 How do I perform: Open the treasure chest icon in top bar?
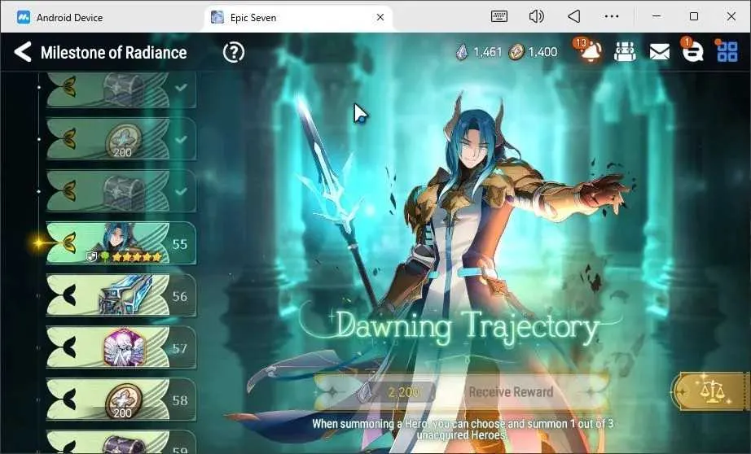(625, 52)
